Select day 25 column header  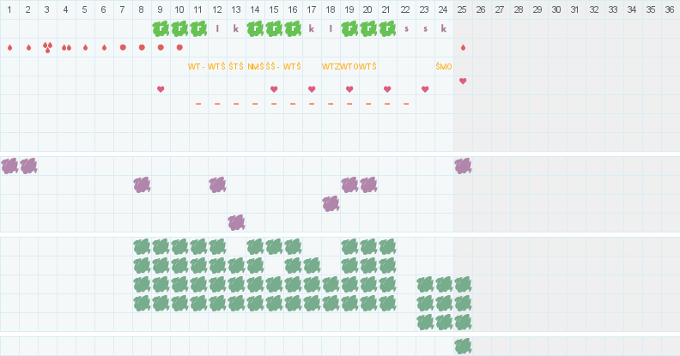click(463, 9)
